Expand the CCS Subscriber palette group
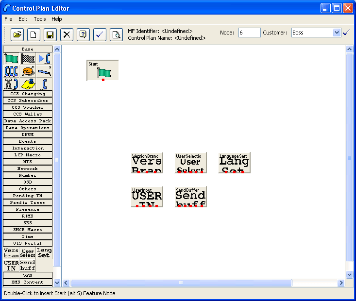Screen dimensions: 356x301 pyautogui.click(x=28, y=100)
